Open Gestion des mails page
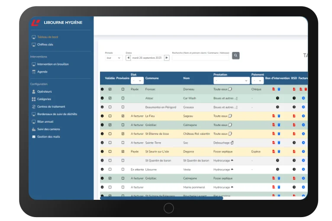 [48, 137]
